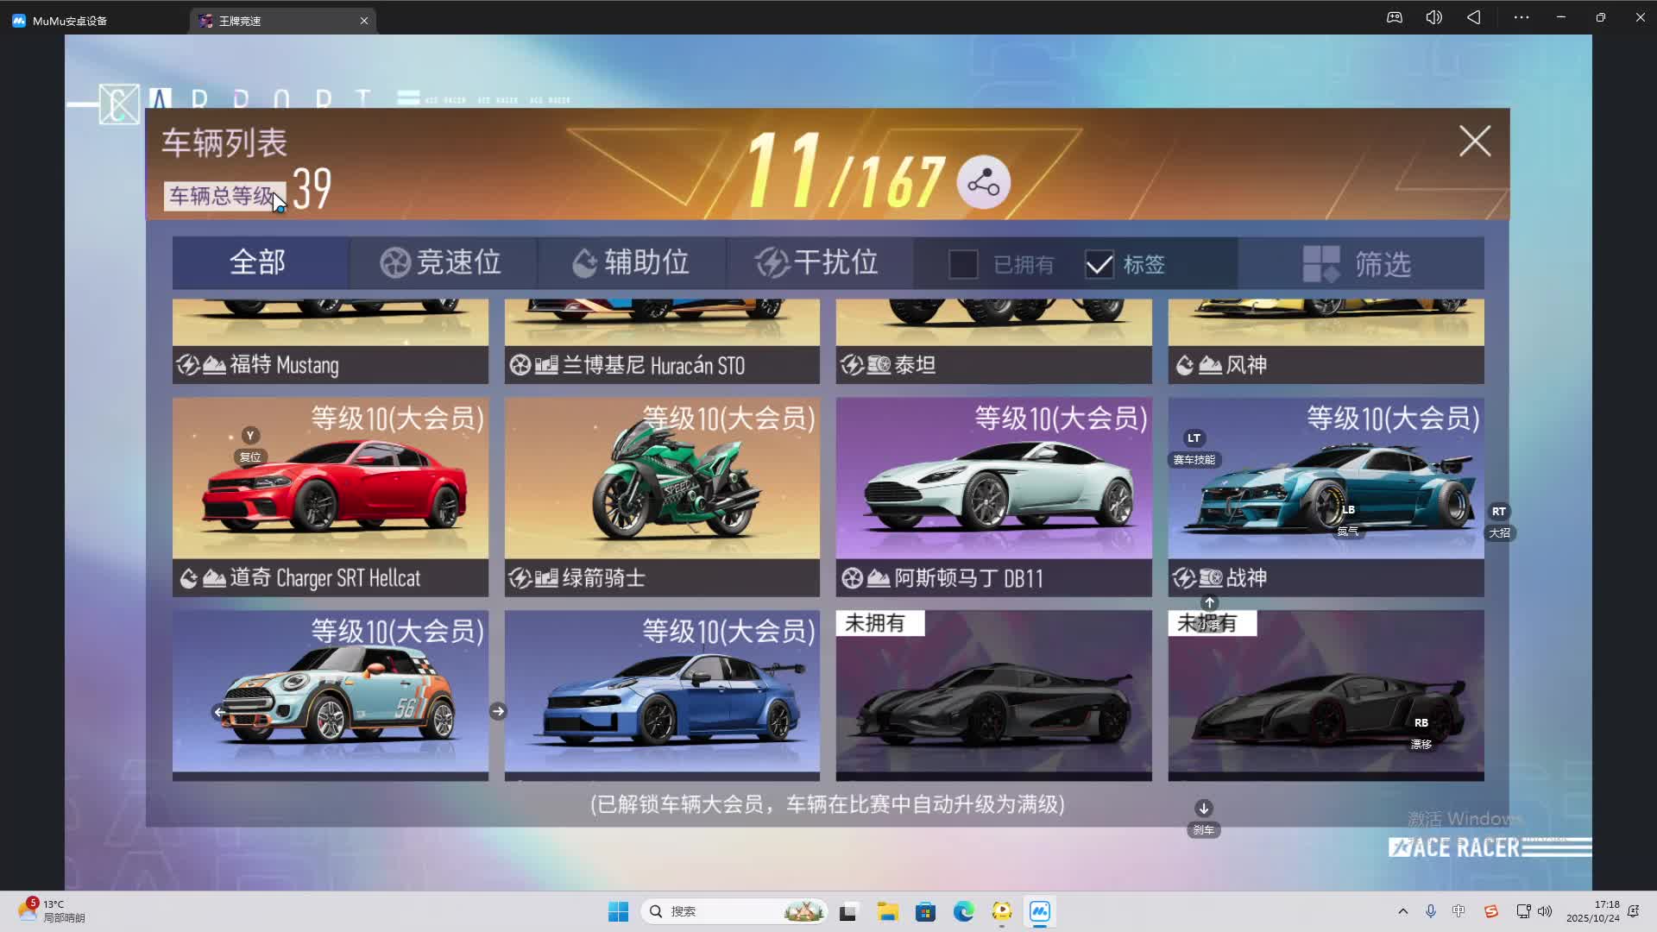Open the MuMu keyboard mapping gamepad icon
The height and width of the screenshot is (932, 1657).
tap(1395, 18)
